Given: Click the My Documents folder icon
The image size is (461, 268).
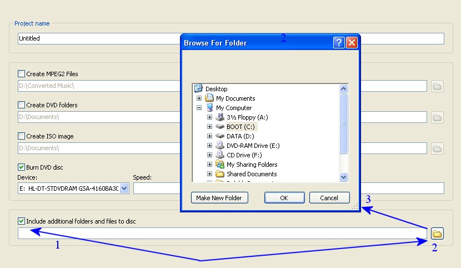Looking at the screenshot, I should pyautogui.click(x=209, y=98).
